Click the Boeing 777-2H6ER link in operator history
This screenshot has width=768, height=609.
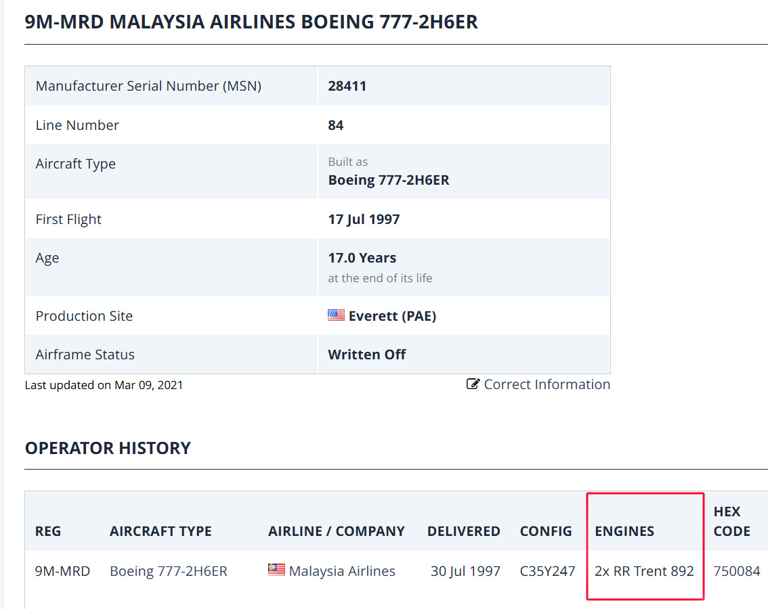click(169, 571)
